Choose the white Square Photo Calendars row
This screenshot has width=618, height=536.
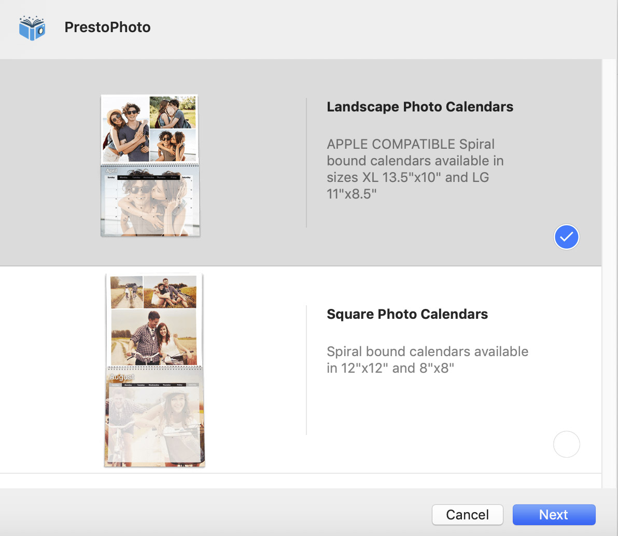pyautogui.click(x=301, y=370)
